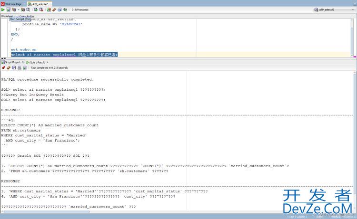Click the Autotrace icon

point(23,10)
